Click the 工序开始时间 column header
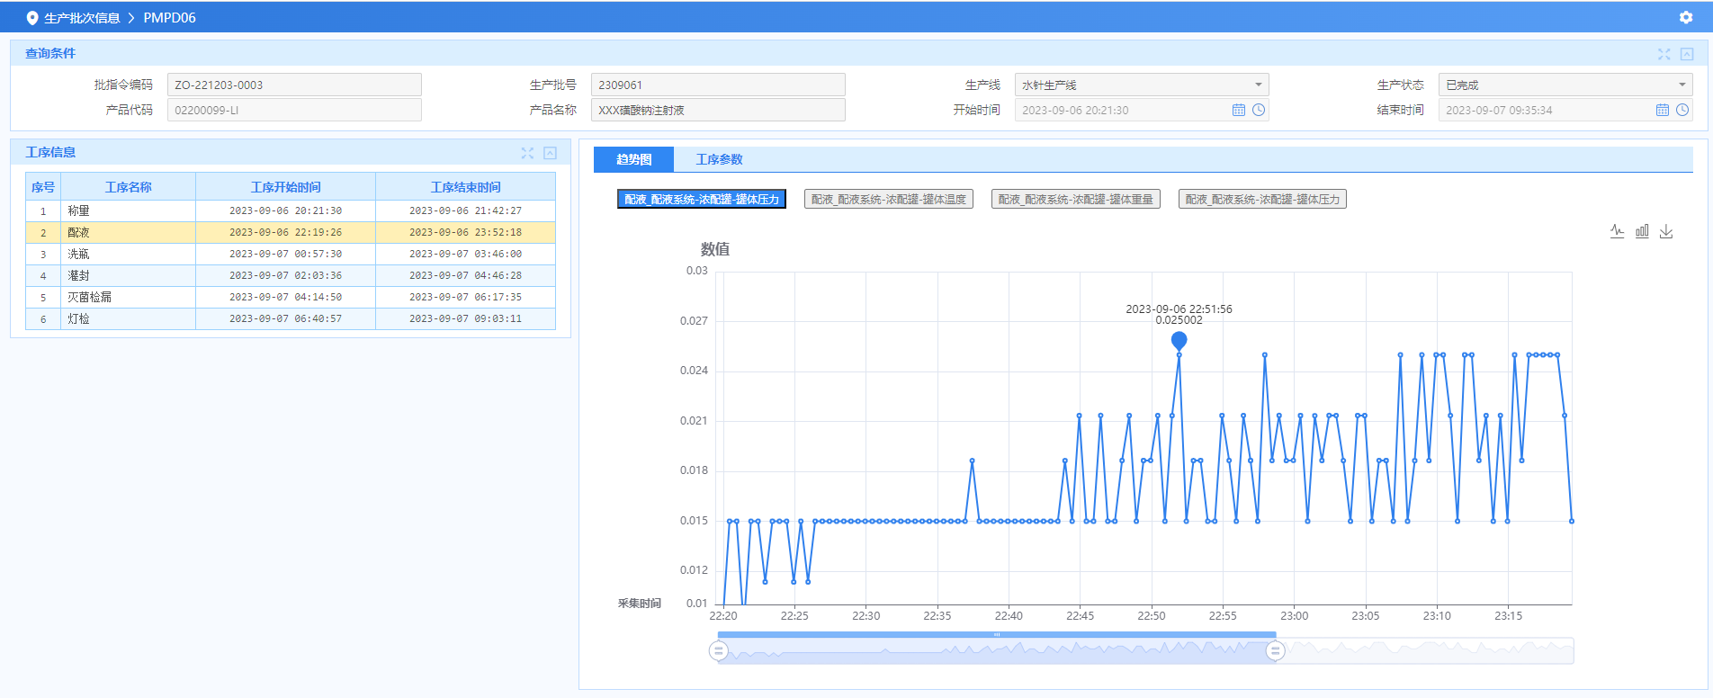1713x698 pixels. coord(286,187)
